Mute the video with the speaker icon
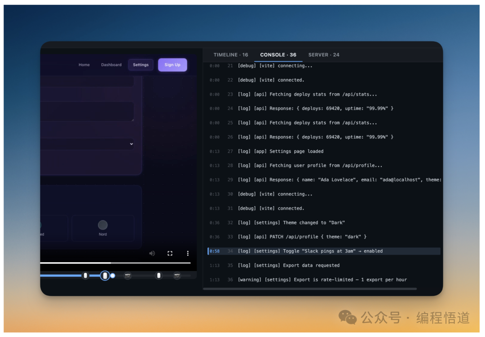 click(x=152, y=253)
